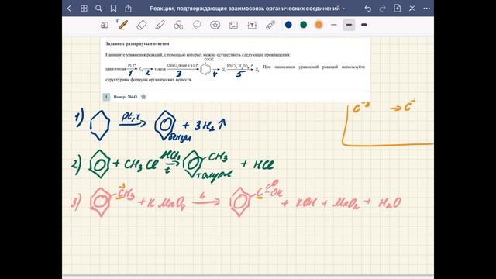Viewport: 496px width, 279px height.
Task: Go back with the left chevron
Action: coord(69,9)
